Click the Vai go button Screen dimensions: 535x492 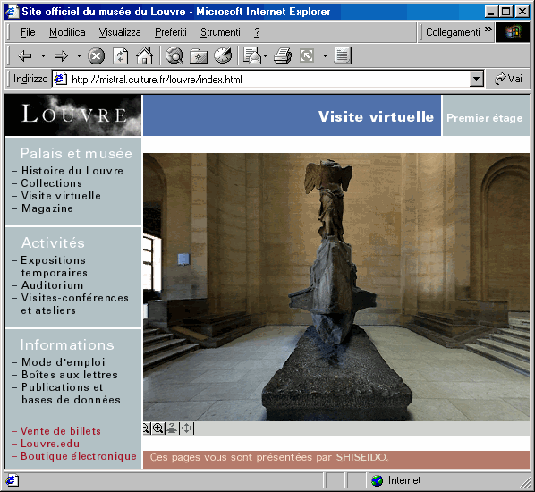point(508,79)
